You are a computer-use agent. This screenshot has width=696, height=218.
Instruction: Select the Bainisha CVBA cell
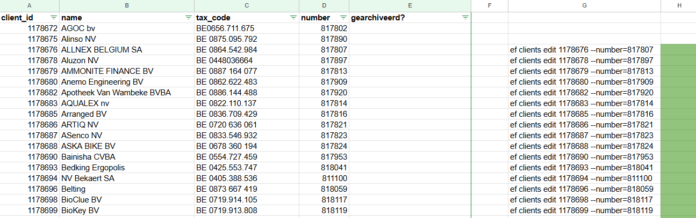[x=127, y=157]
